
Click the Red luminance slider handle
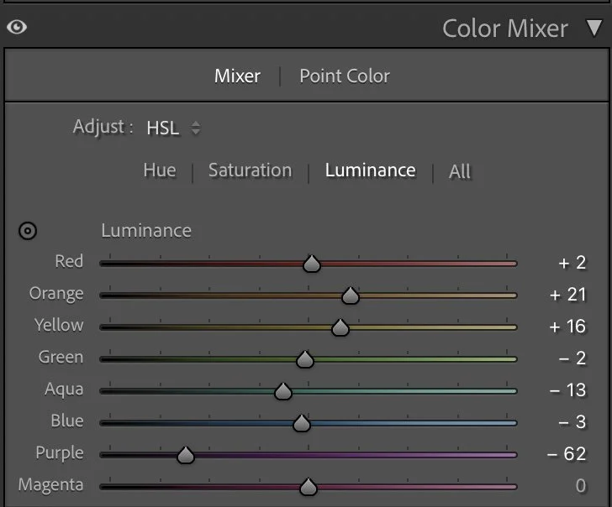point(311,264)
